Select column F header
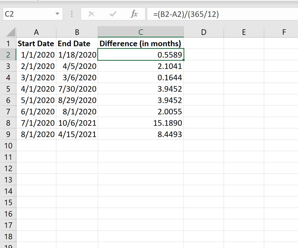The image size is (298, 248). click(x=284, y=32)
